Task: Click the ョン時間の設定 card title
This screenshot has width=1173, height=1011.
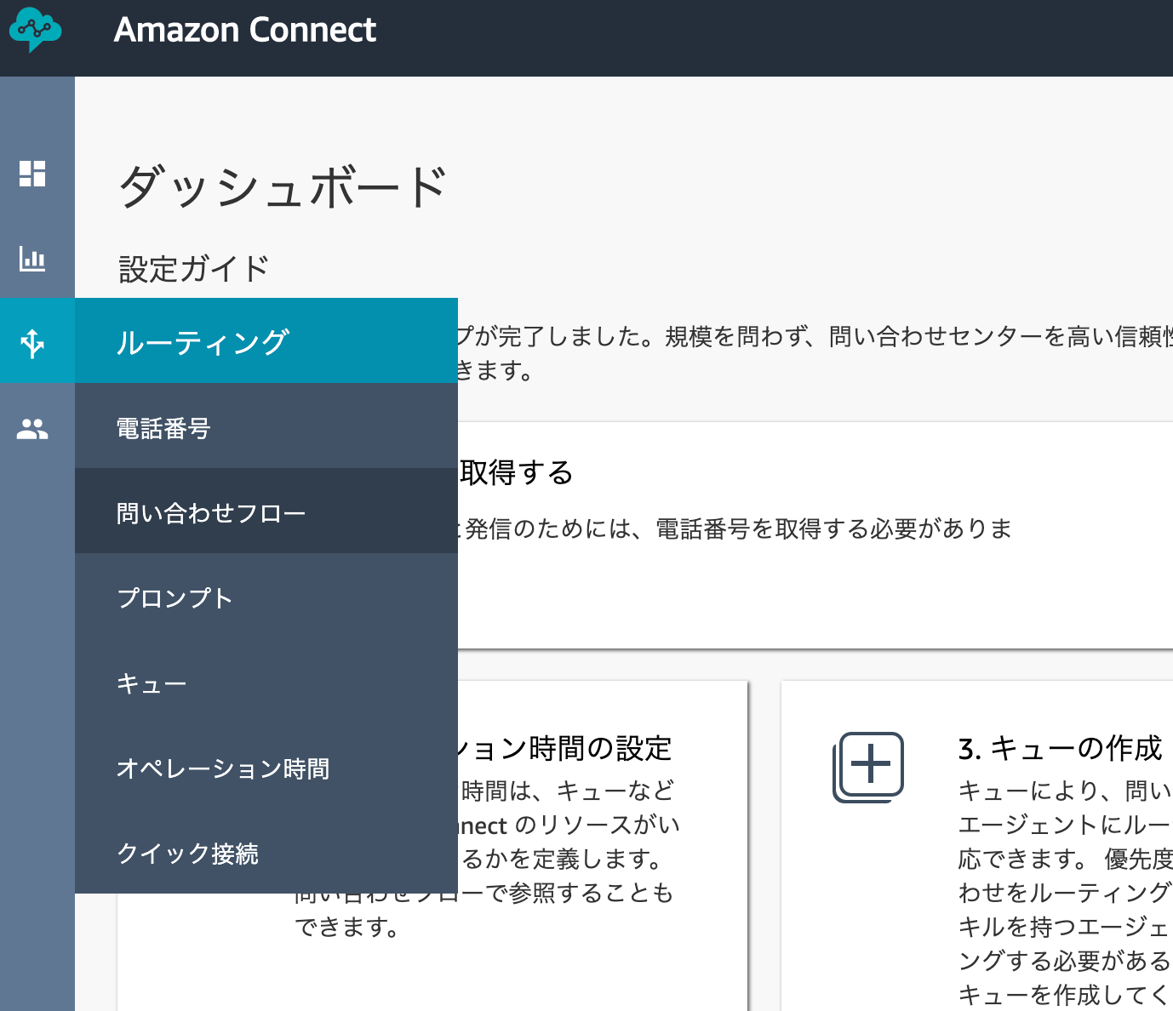Action: 565,748
